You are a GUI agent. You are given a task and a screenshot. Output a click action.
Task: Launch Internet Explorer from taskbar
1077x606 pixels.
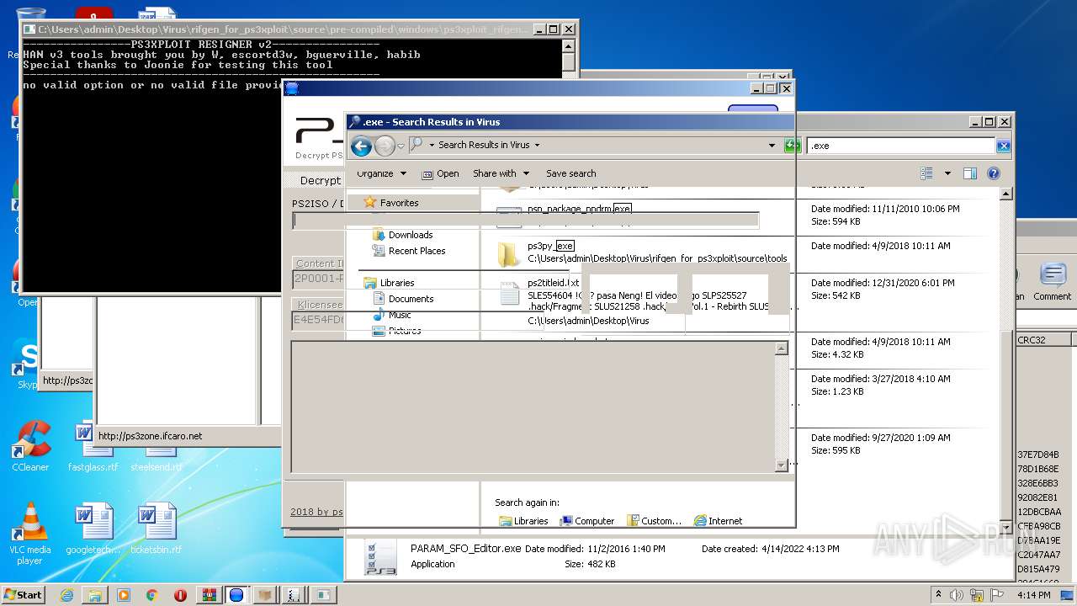(x=67, y=594)
